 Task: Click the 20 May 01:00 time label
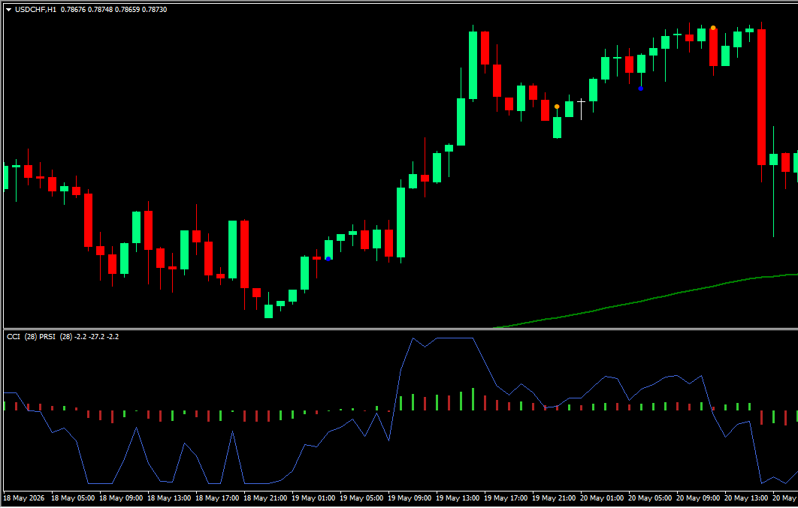[601, 498]
